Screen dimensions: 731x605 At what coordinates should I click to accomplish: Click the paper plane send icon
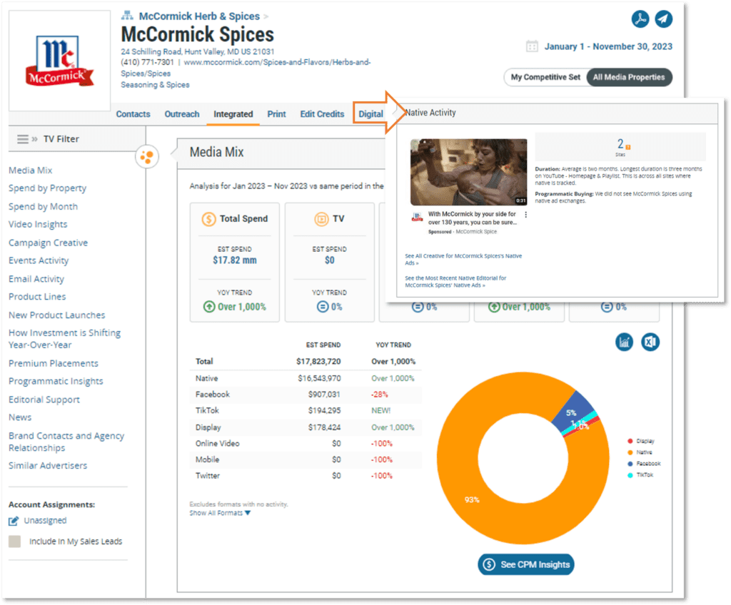click(663, 19)
